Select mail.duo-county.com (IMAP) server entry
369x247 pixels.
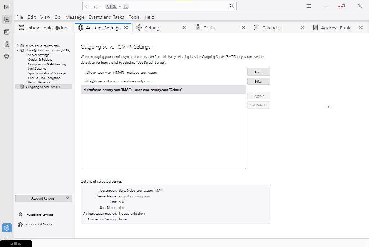[120, 73]
